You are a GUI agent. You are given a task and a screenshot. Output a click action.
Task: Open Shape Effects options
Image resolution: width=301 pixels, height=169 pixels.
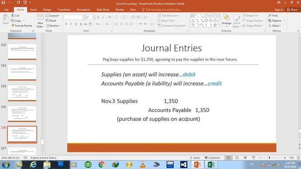pos(253,26)
